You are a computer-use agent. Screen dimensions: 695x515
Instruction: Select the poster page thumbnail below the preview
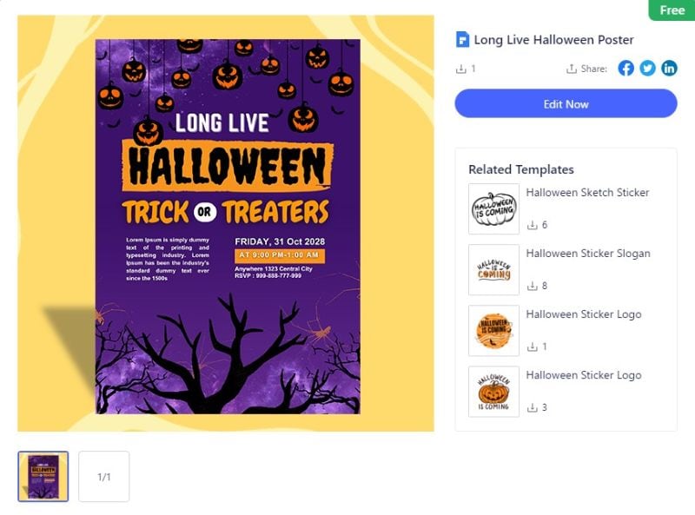[43, 476]
